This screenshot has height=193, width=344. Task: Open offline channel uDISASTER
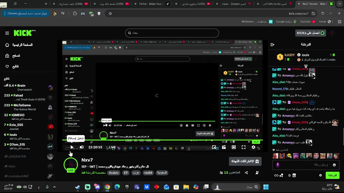[x=28, y=156]
